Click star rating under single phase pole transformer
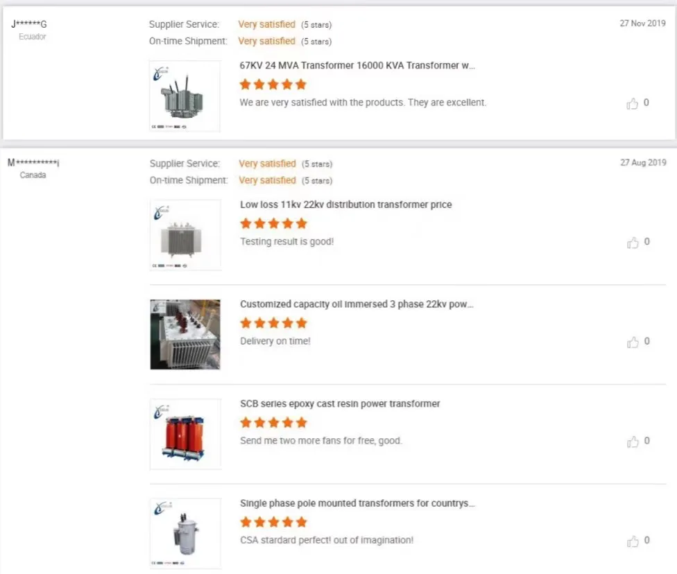The width and height of the screenshot is (677, 574). coord(273,522)
